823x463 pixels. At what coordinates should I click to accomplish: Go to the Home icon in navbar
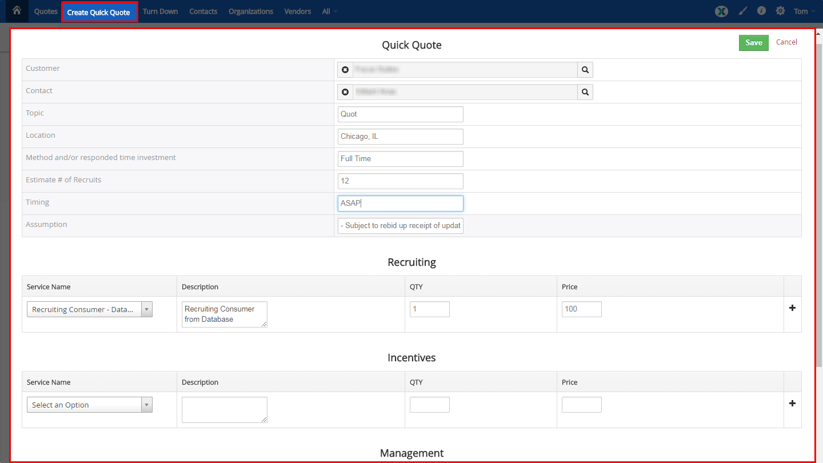click(17, 10)
